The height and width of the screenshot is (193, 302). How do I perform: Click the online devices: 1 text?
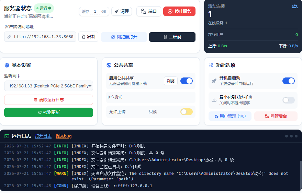217,23
